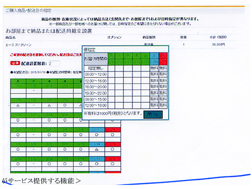
Task: Select Saturday 有料 for 19:00~22:00 slot
Action: [x=154, y=93]
